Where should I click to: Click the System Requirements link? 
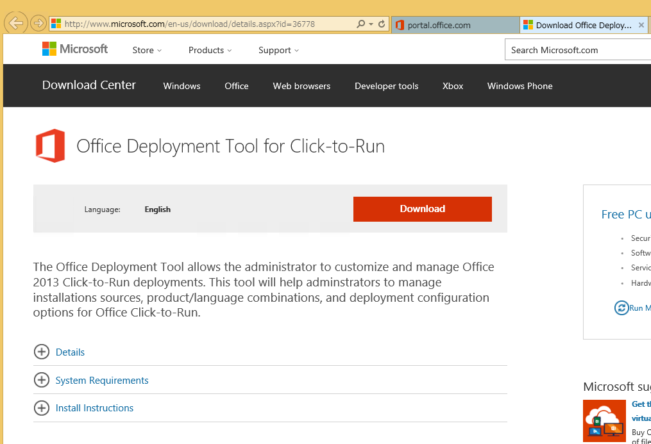(x=102, y=381)
